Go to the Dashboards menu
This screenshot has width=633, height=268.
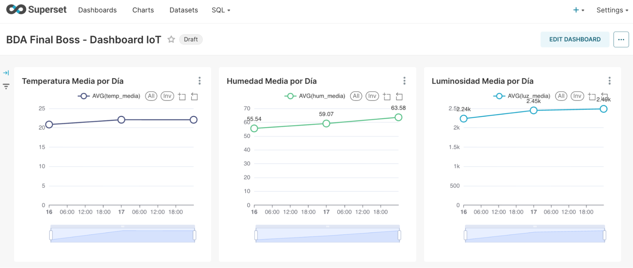click(x=98, y=10)
